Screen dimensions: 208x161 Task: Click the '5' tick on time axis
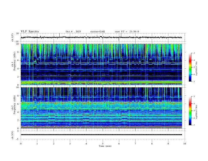click(x=103, y=144)
